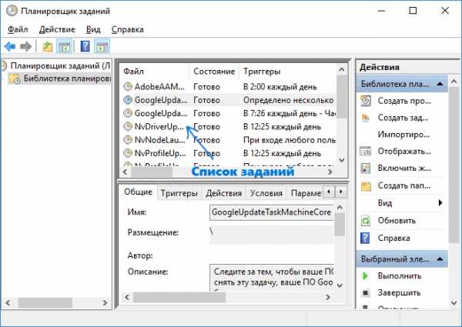Click the 'Включить ж...' action icon
This screenshot has height=327, width=462.
[x=366, y=169]
